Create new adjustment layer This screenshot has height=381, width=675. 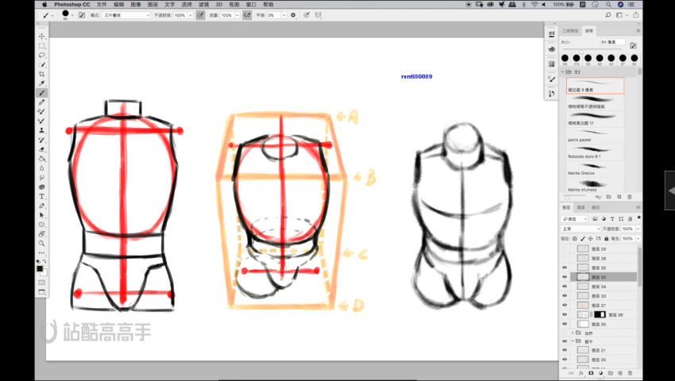click(600, 373)
